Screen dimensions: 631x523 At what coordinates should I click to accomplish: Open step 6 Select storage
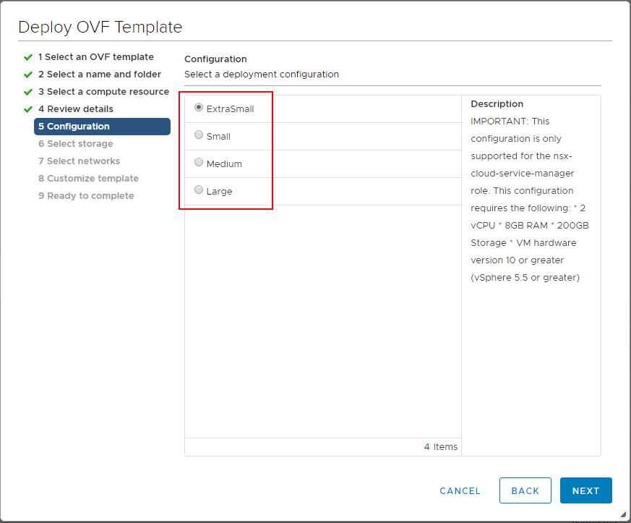point(76,143)
